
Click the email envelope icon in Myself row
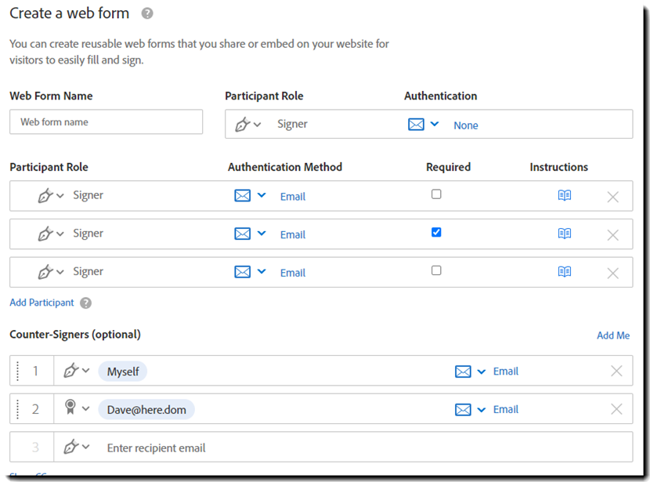(x=463, y=371)
